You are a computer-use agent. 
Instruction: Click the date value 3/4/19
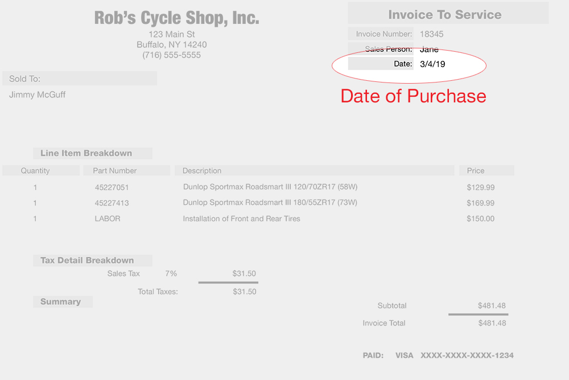(432, 64)
